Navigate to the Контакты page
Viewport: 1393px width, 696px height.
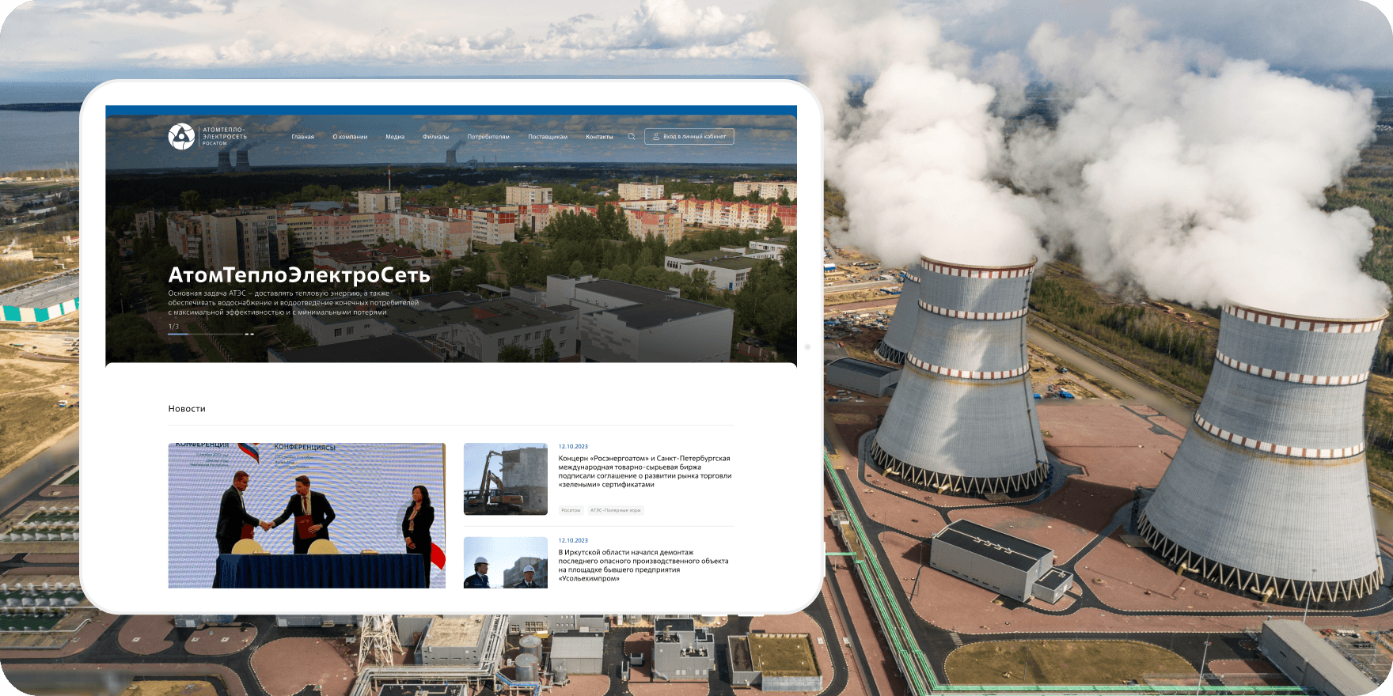click(x=599, y=137)
